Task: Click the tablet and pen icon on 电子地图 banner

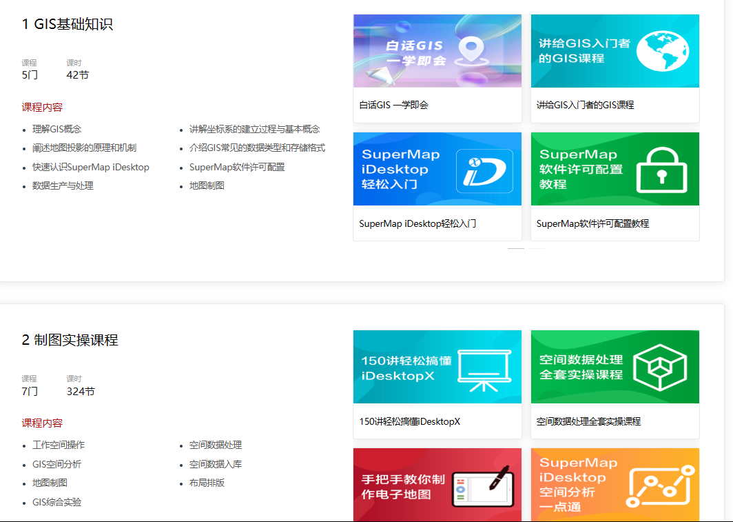Action: click(x=484, y=486)
